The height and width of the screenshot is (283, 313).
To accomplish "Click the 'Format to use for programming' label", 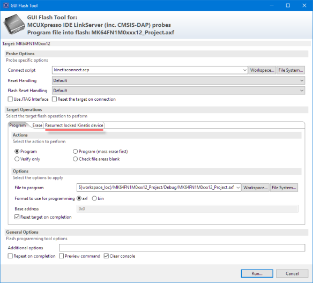I will (x=44, y=198).
